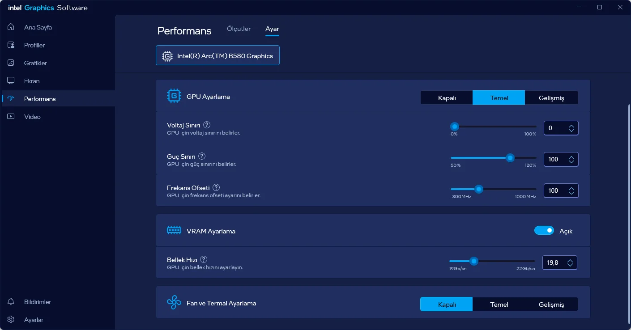Screen dimensions: 631x330
Task: Open the Ayarlar label in sidebar
Action: [x=34, y=320]
